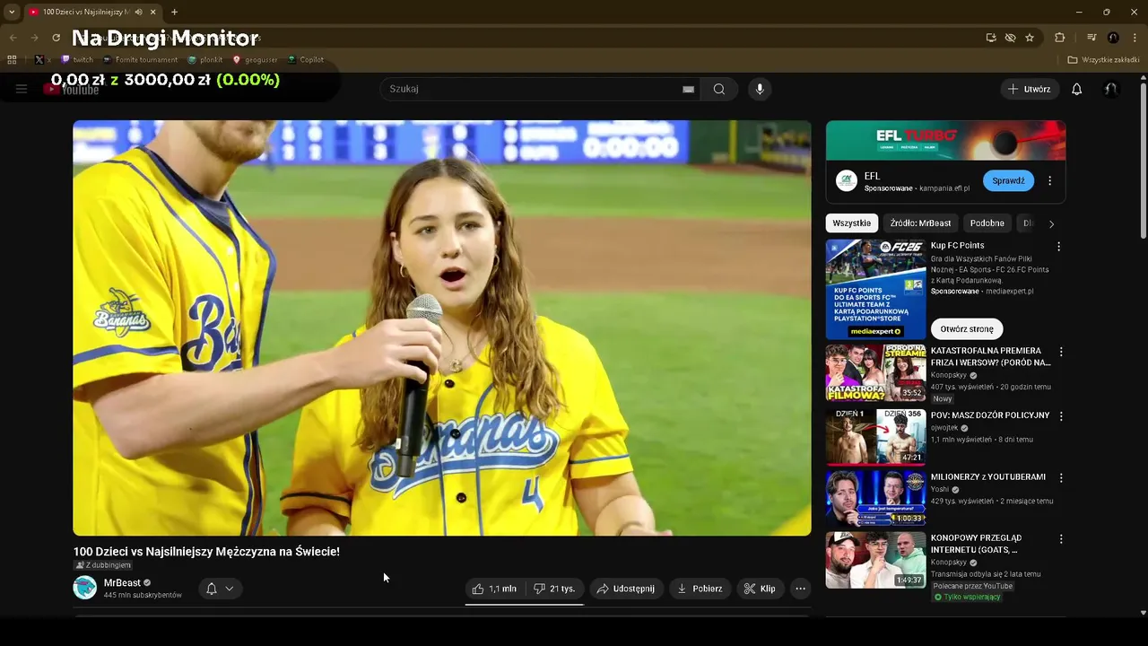
Task: Open YouTube notifications bell in header
Action: [1077, 89]
